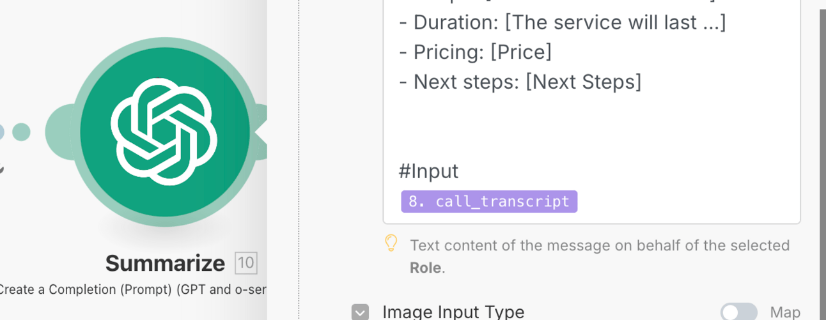Click the Map label beside the switch
The image size is (826, 320).
pyautogui.click(x=785, y=312)
